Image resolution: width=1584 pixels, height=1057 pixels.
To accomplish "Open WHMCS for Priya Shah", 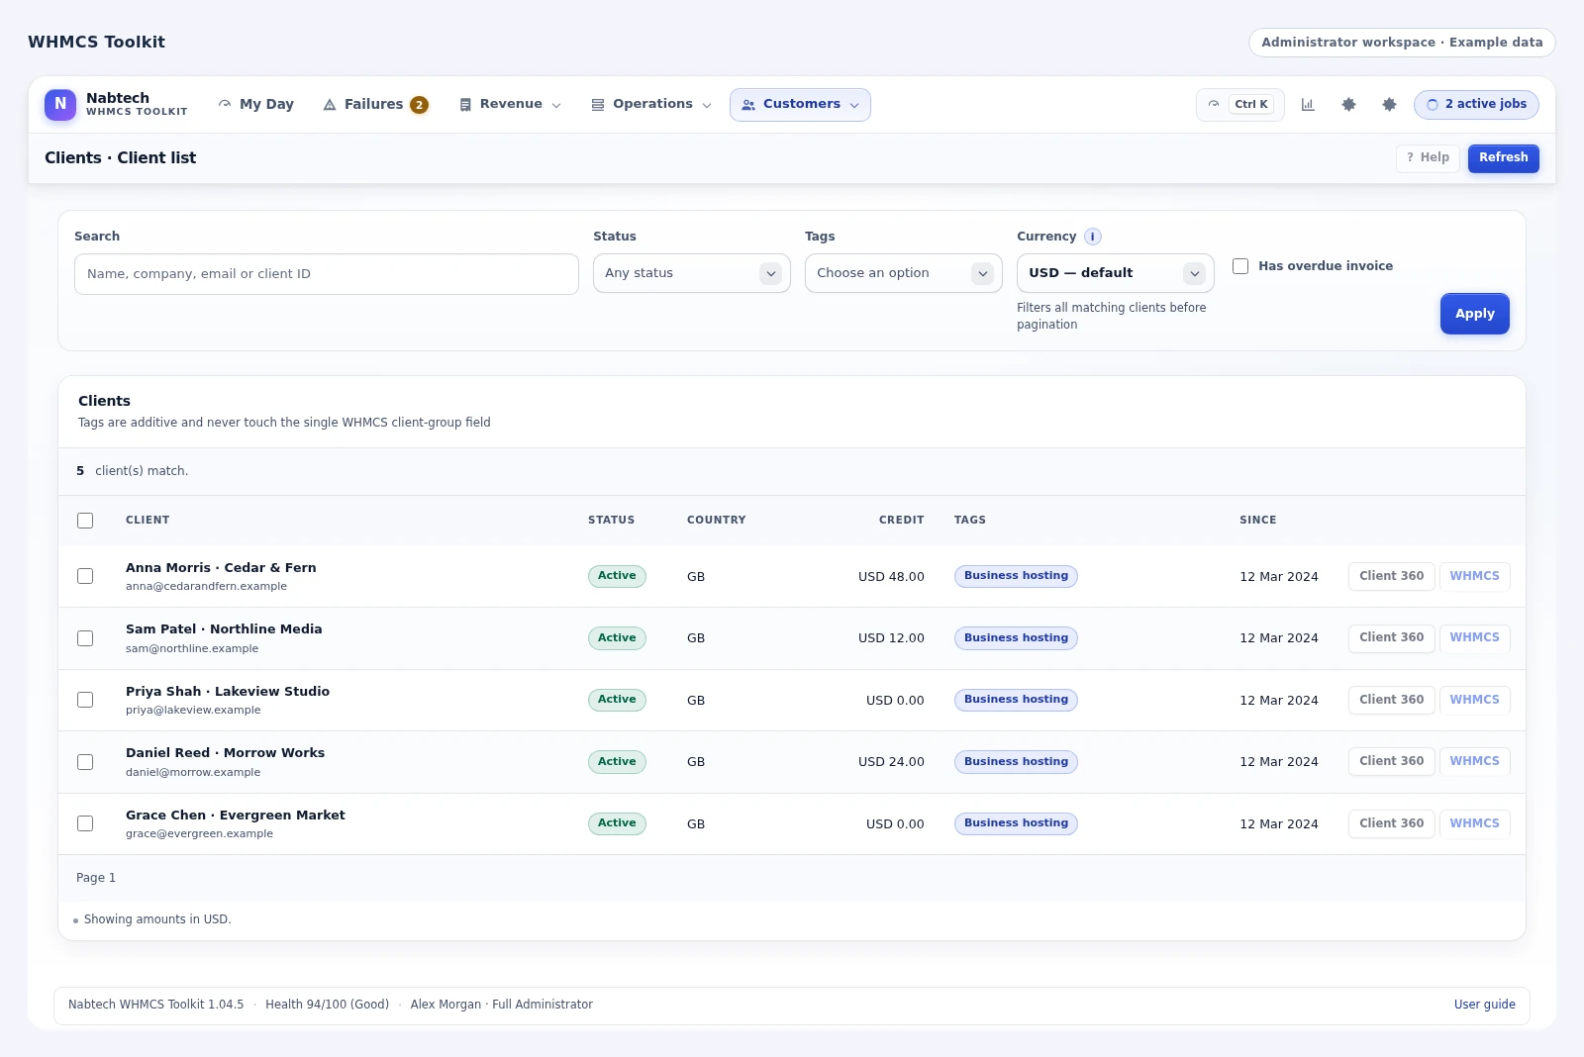I will coord(1474,700).
